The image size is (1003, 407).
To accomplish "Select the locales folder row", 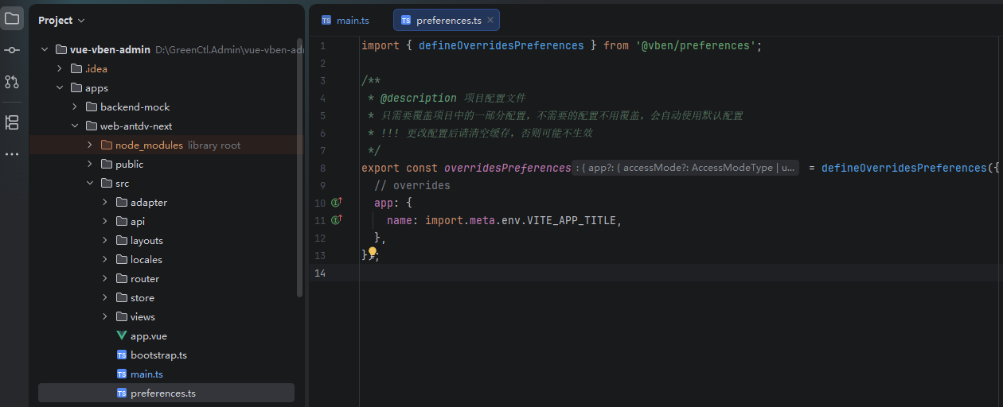I will tap(166, 259).
